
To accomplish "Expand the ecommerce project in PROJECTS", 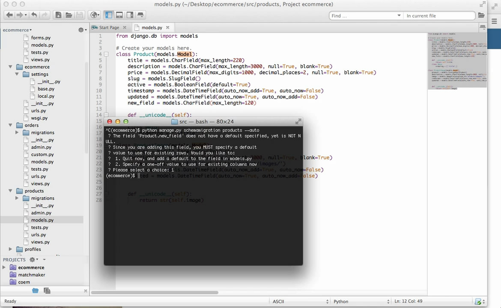I will 4,267.
